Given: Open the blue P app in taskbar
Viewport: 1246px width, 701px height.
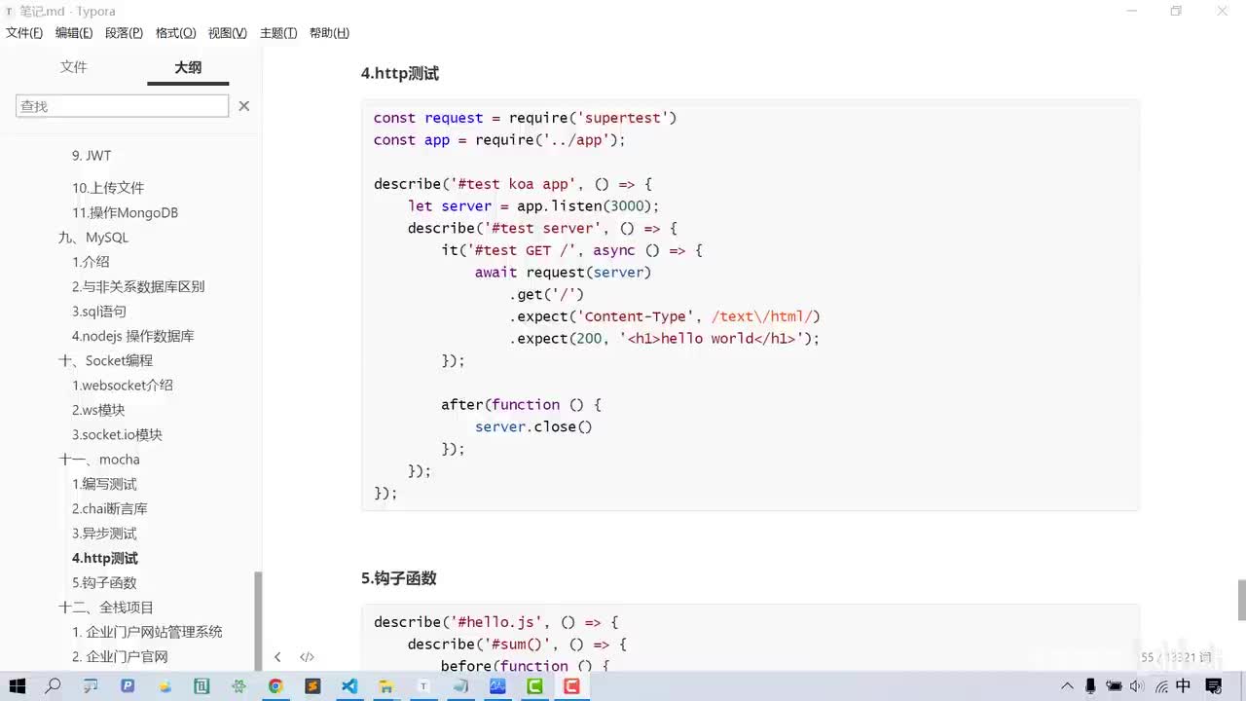Looking at the screenshot, I should [x=128, y=686].
